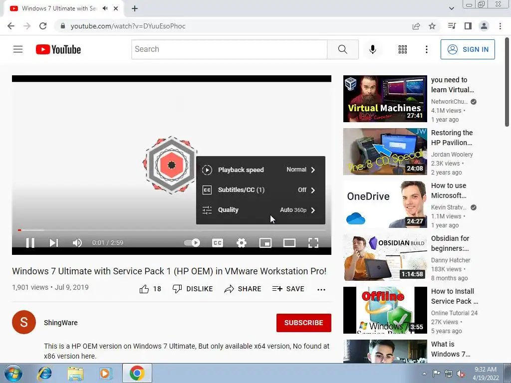Expand the Subtitles Off chevron arrow
Screen dimensions: 511x383
(x=313, y=190)
